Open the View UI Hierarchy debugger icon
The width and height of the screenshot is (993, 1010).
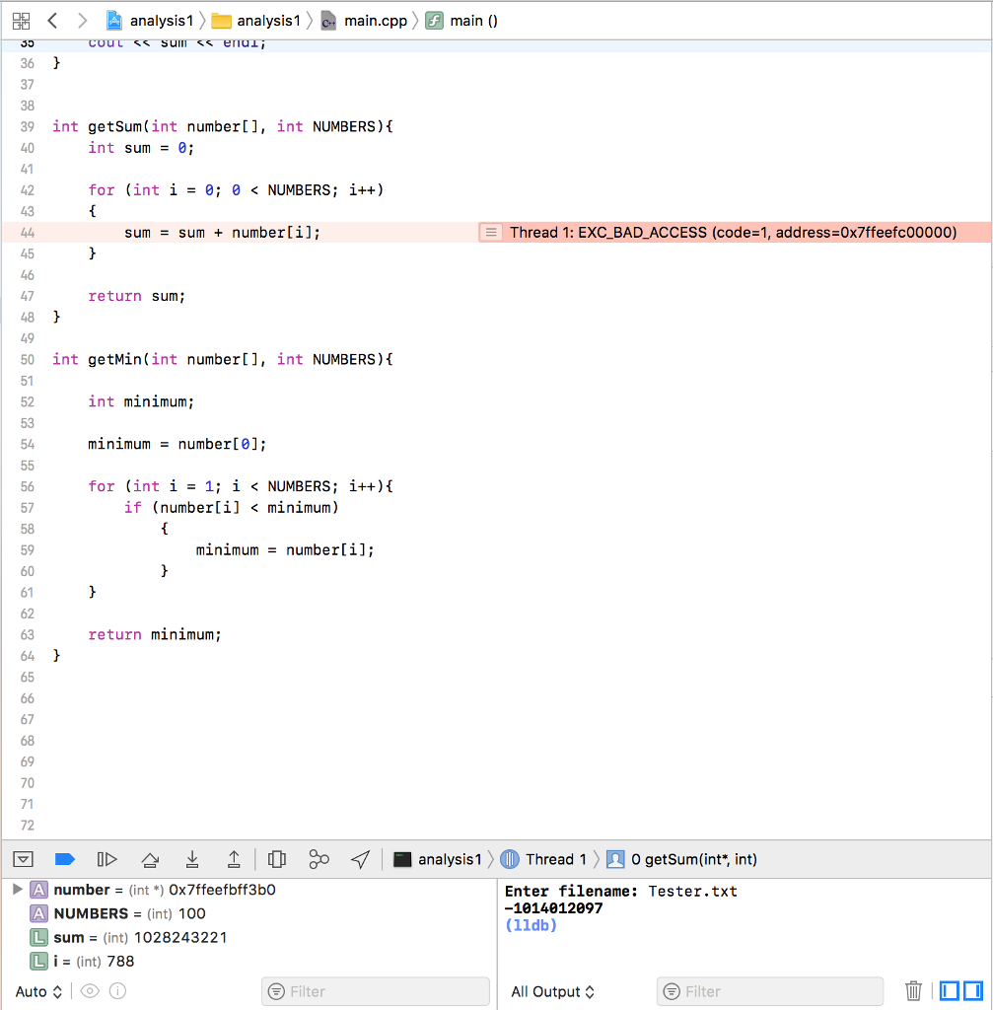click(277, 859)
